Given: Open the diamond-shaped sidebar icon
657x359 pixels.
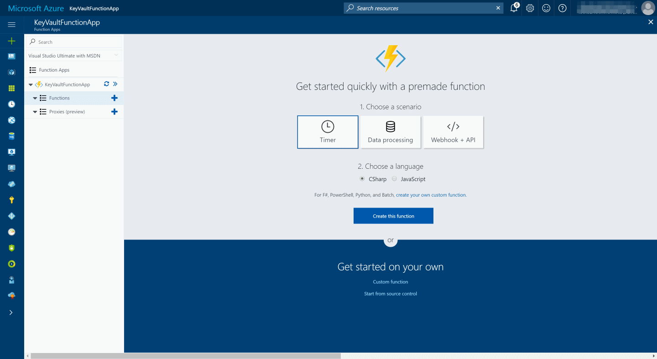Looking at the screenshot, I should [x=12, y=216].
